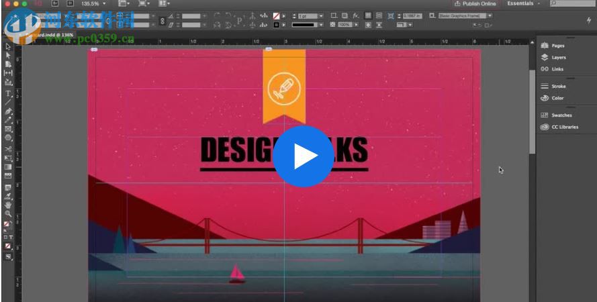Select the Ellipse shape tool

coord(8,138)
